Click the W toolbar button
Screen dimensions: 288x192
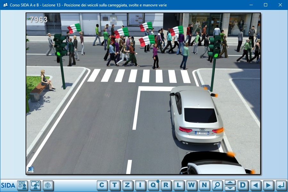(x=191, y=185)
